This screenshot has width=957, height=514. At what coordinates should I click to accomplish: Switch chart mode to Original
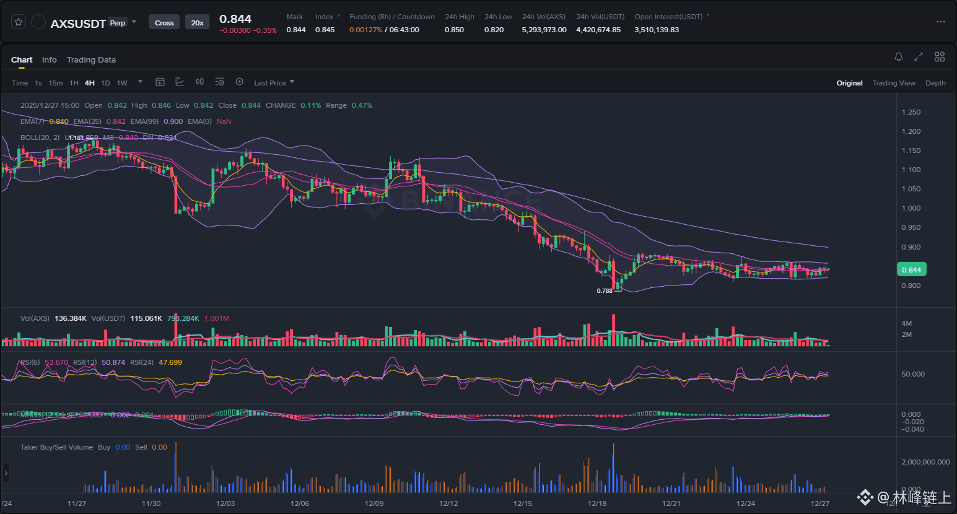pos(849,82)
